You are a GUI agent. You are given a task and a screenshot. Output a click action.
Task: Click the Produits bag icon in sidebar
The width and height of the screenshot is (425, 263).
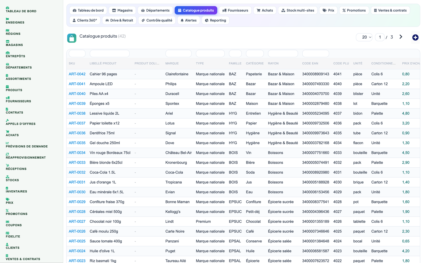(7, 87)
